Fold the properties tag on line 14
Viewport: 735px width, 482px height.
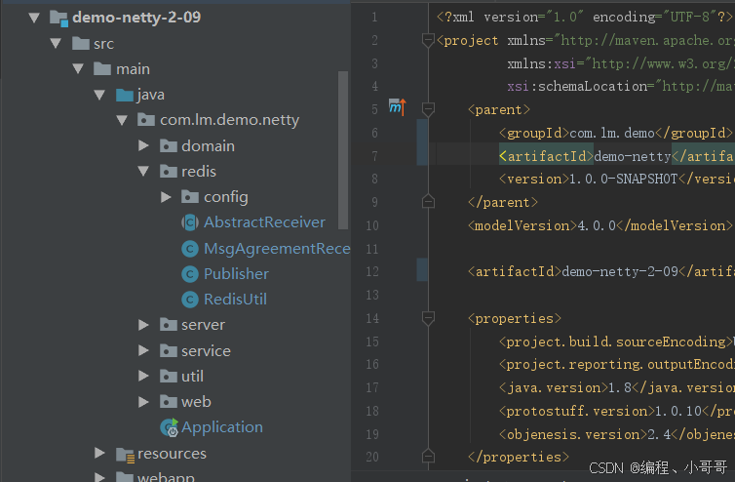click(428, 318)
